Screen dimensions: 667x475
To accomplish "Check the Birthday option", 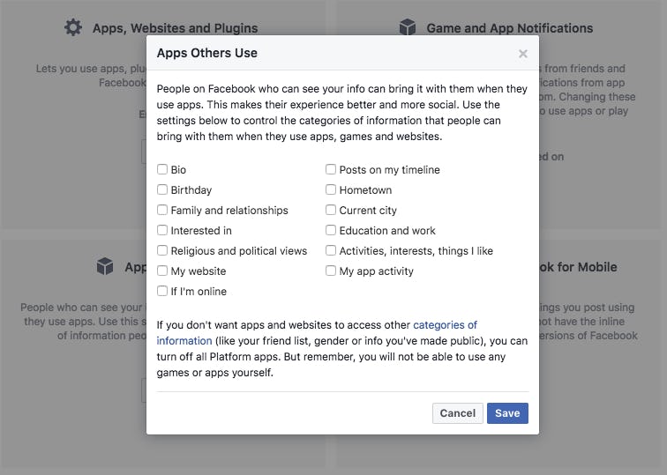I will click(162, 189).
